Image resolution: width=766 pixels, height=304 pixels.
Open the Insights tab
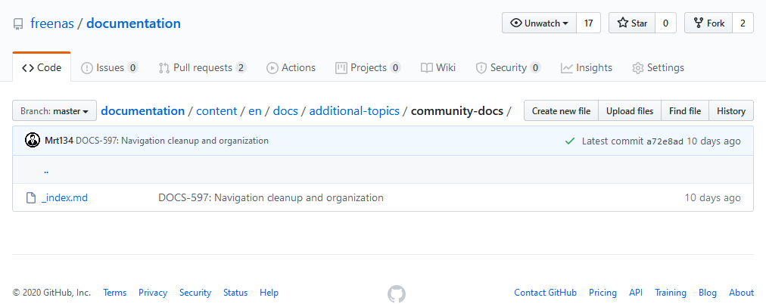[x=586, y=67]
